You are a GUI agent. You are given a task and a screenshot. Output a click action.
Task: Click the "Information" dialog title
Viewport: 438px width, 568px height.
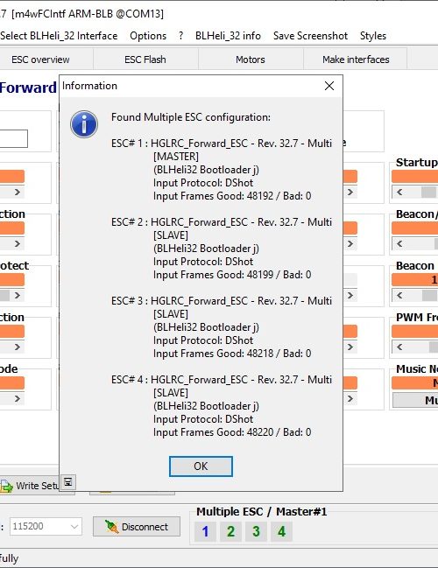click(x=89, y=86)
